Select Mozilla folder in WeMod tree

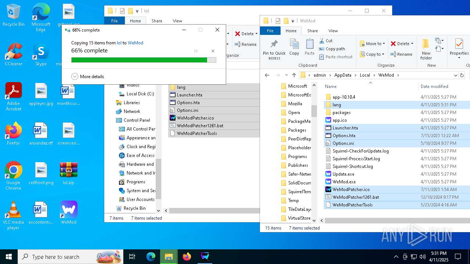click(295, 104)
